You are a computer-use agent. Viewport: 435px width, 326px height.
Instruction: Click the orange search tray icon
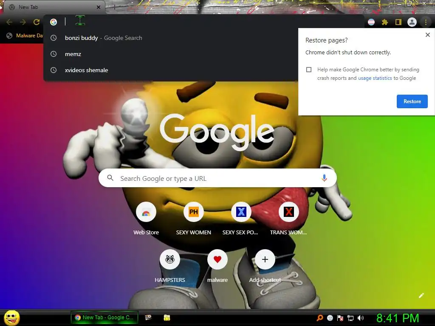(x=320, y=318)
